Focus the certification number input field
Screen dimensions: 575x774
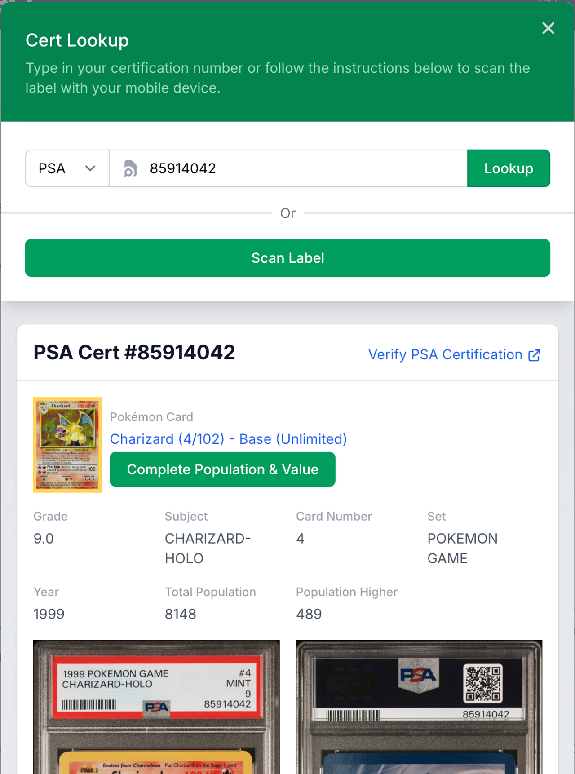click(x=288, y=168)
